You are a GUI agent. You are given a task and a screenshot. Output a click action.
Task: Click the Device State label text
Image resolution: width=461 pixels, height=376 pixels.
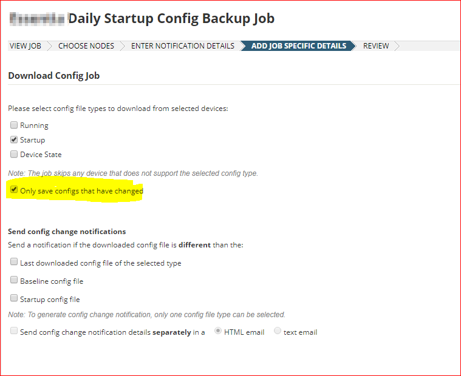click(41, 155)
